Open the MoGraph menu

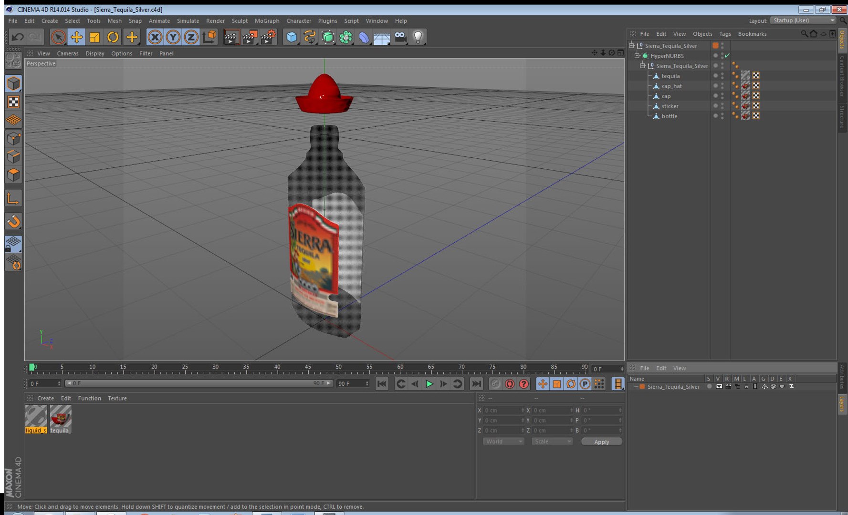[267, 21]
